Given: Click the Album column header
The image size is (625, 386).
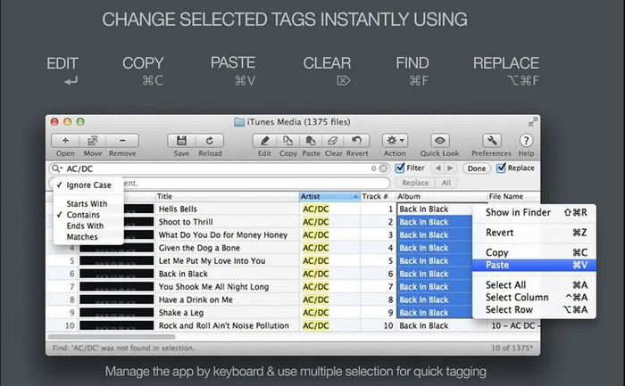Looking at the screenshot, I should pyautogui.click(x=441, y=196).
